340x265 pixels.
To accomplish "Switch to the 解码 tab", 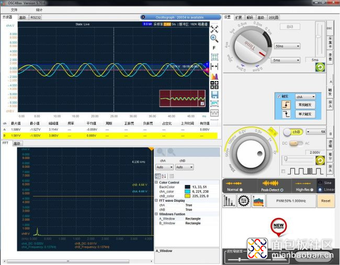I will 250,17.
